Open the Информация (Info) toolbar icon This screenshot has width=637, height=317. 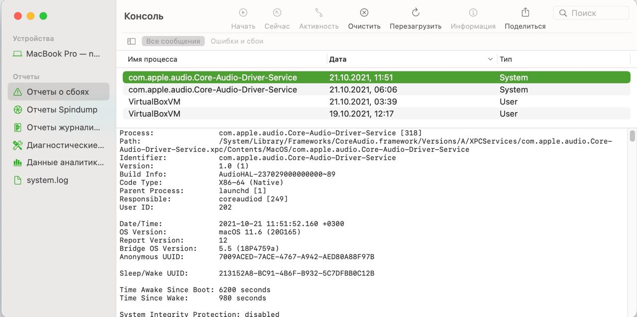(473, 12)
